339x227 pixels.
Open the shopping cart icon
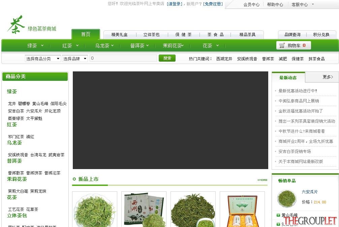[x=282, y=45]
